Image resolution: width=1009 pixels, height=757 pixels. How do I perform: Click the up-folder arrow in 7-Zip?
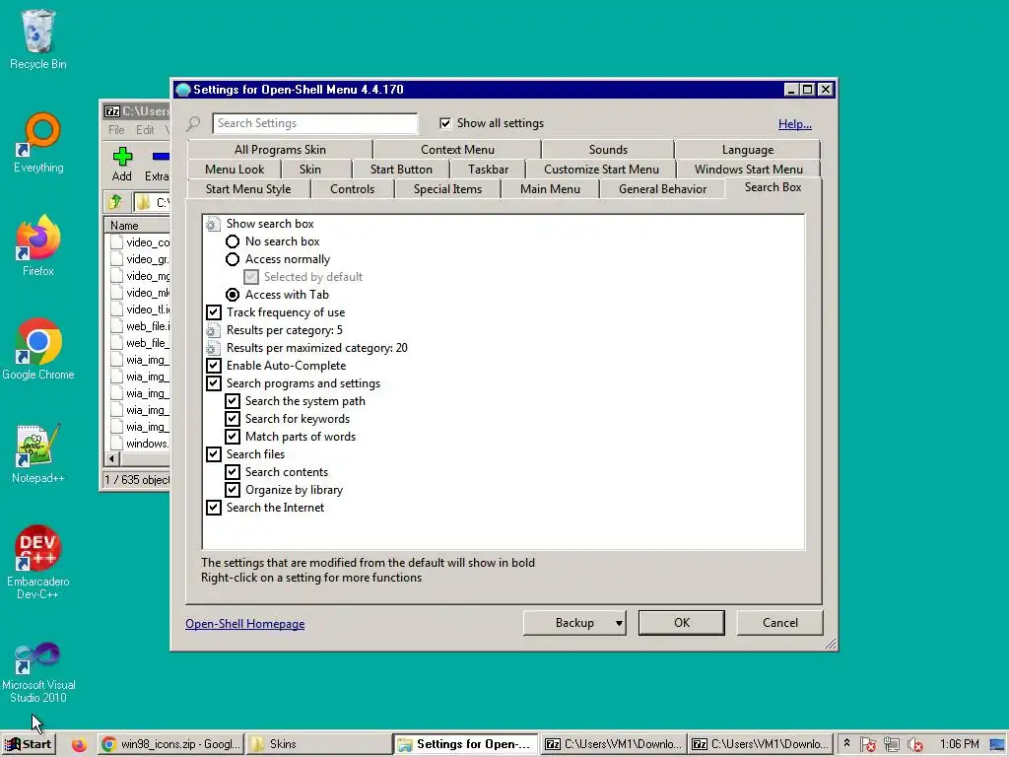pos(116,202)
